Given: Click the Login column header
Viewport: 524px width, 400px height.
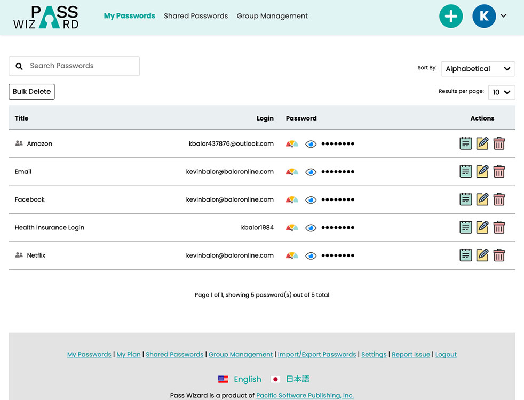Looking at the screenshot, I should pos(265,118).
